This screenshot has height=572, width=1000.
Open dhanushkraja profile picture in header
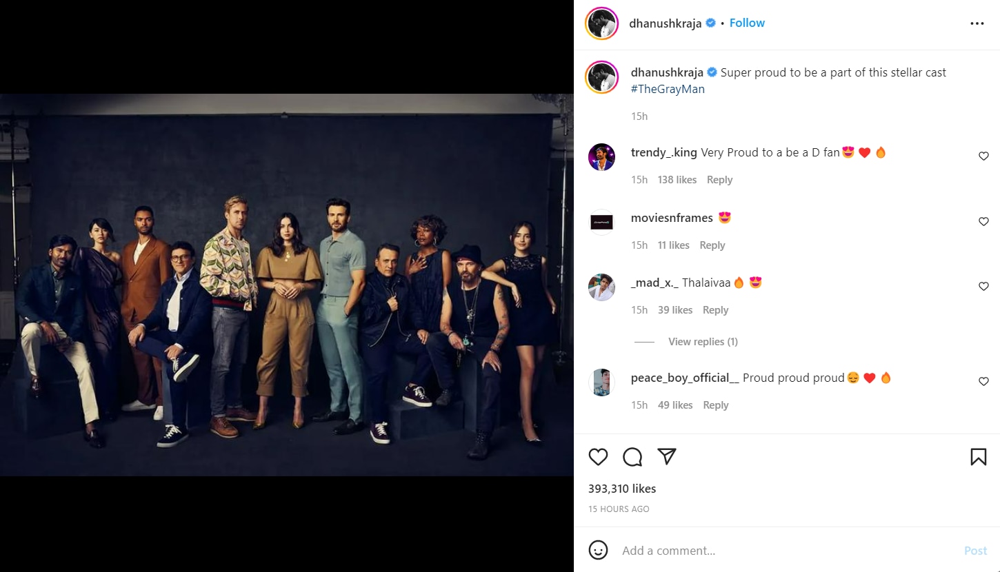pos(601,23)
